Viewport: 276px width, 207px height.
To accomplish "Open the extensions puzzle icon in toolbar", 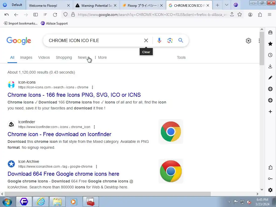I will click(x=260, y=15).
